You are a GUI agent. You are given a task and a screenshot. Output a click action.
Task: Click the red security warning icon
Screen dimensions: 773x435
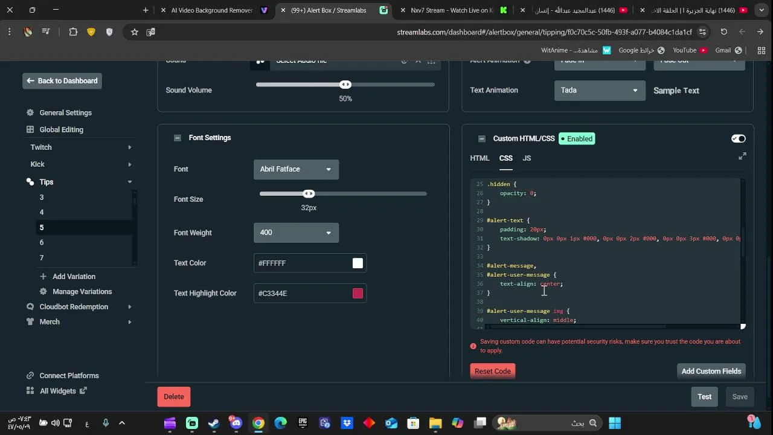click(x=473, y=346)
